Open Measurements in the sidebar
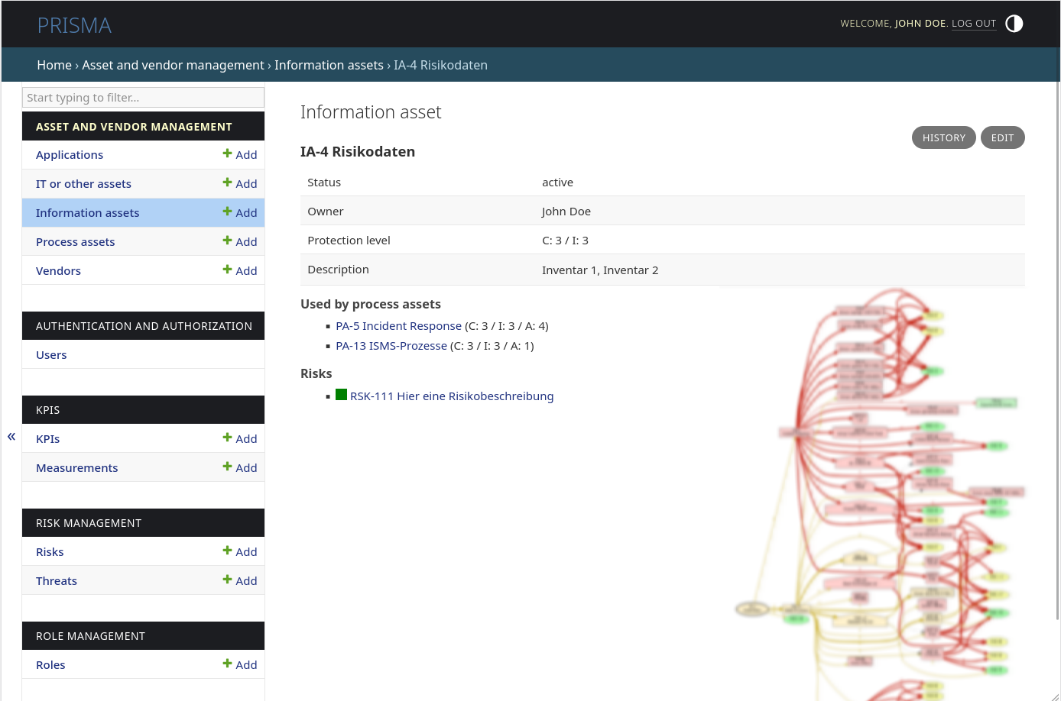Screen dimensions: 1061x701 pyautogui.click(x=76, y=467)
